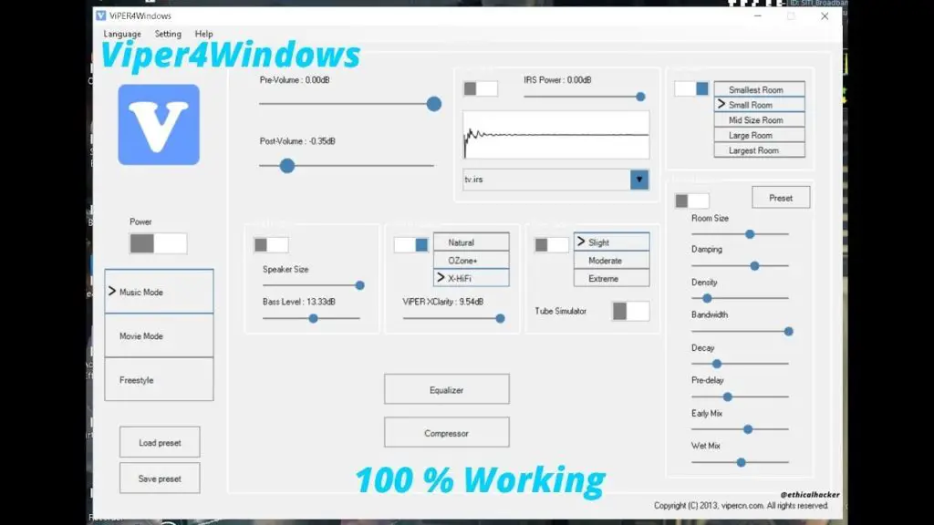Click the Load preset button

160,442
